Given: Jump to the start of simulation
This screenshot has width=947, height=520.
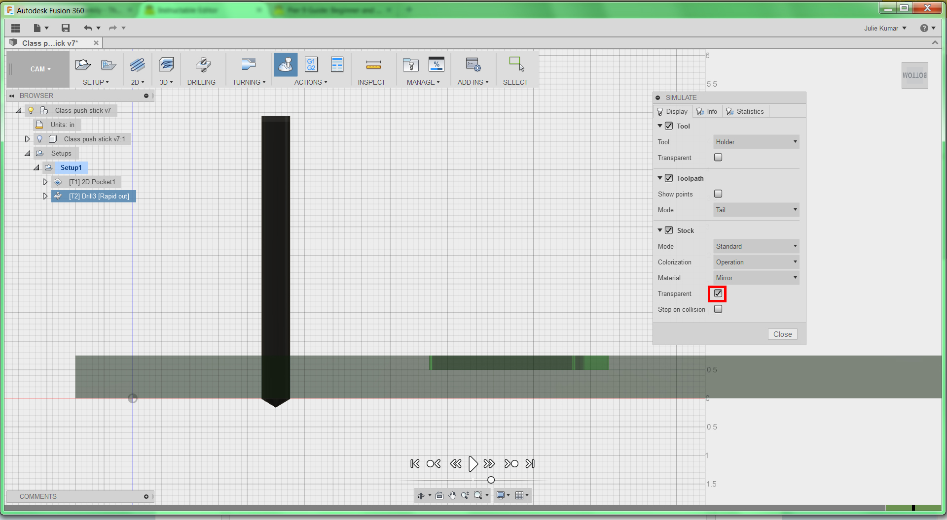Looking at the screenshot, I should pos(415,464).
